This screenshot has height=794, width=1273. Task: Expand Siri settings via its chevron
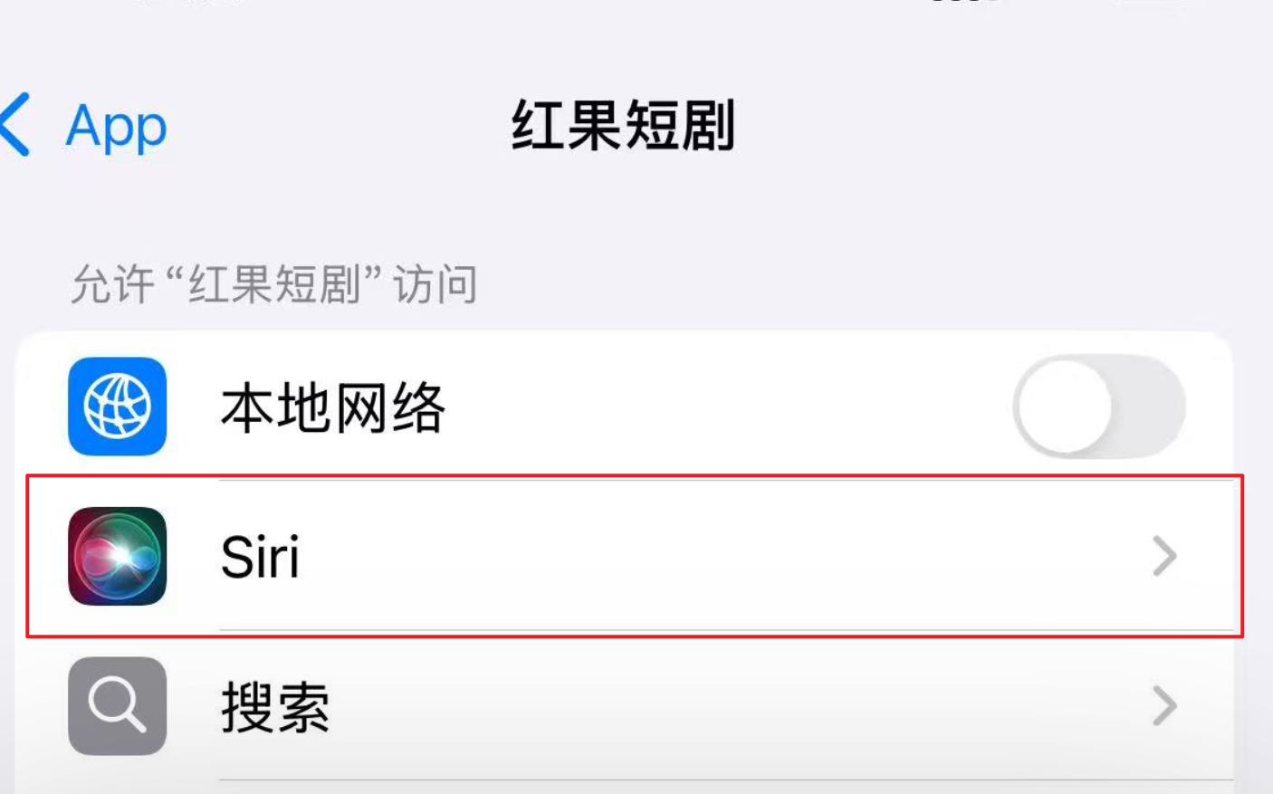pyautogui.click(x=1164, y=557)
